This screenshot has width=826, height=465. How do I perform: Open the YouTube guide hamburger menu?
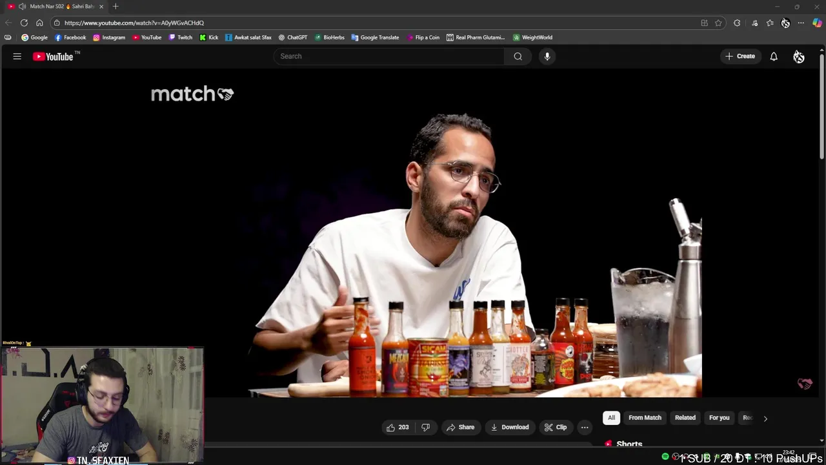[x=17, y=56]
